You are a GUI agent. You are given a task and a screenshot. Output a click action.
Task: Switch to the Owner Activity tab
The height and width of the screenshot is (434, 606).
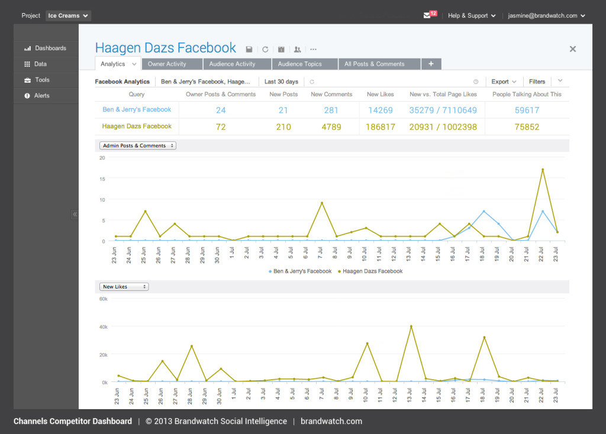tap(172, 64)
